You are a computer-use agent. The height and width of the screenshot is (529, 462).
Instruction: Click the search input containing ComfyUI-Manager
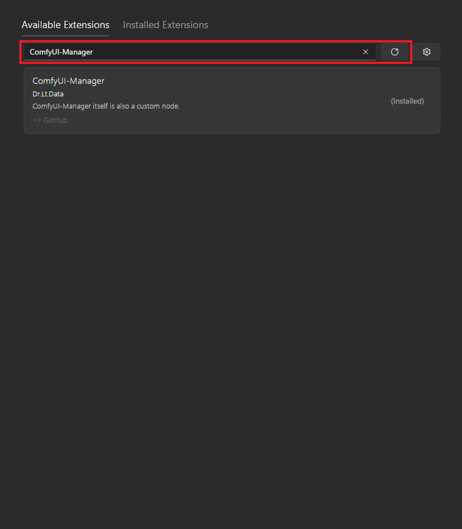200,52
